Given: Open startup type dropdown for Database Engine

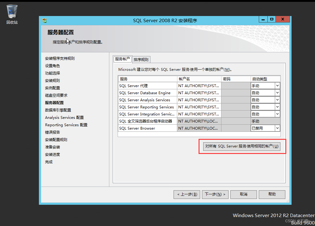Looking at the screenshot, I should coord(277,93).
